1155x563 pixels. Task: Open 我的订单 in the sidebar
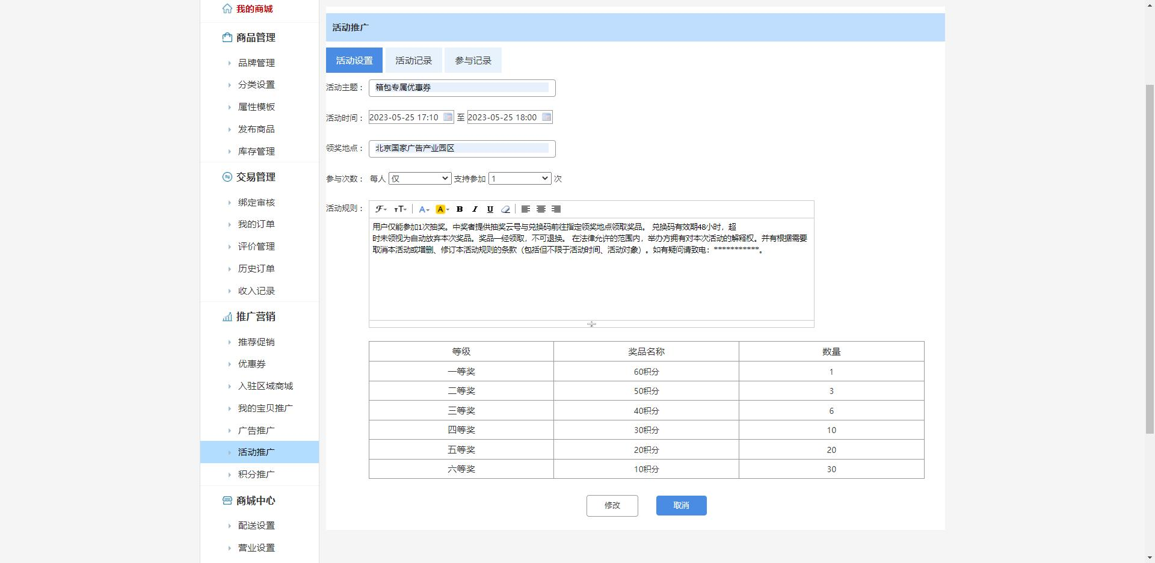point(256,224)
